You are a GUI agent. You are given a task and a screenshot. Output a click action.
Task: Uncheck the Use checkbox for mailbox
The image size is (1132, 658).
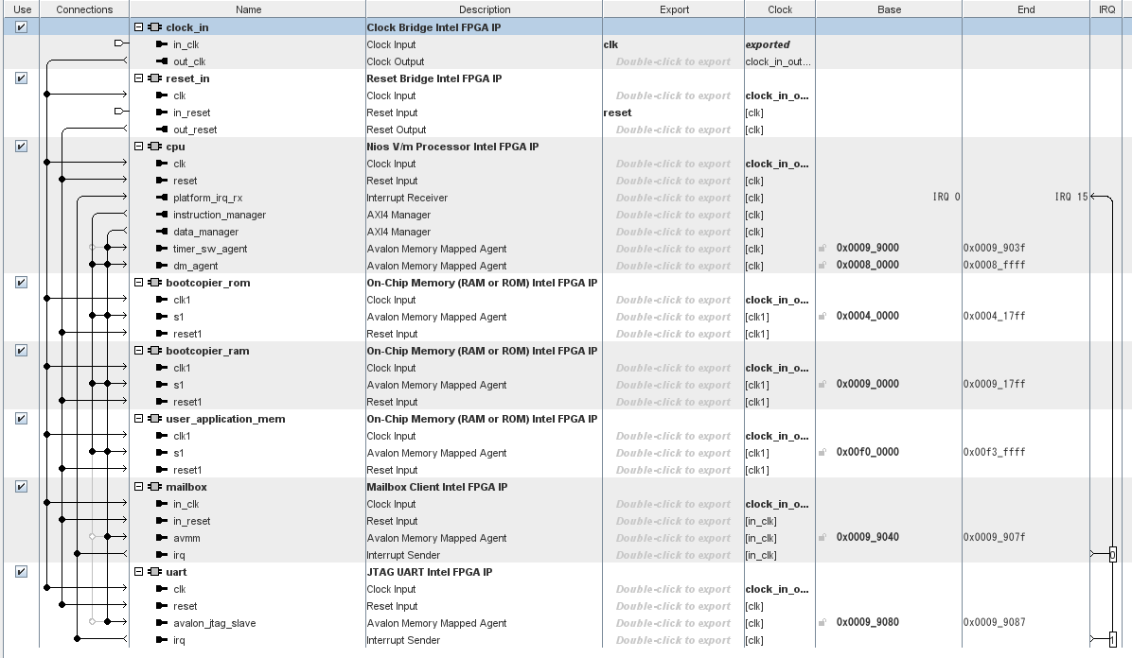(21, 487)
